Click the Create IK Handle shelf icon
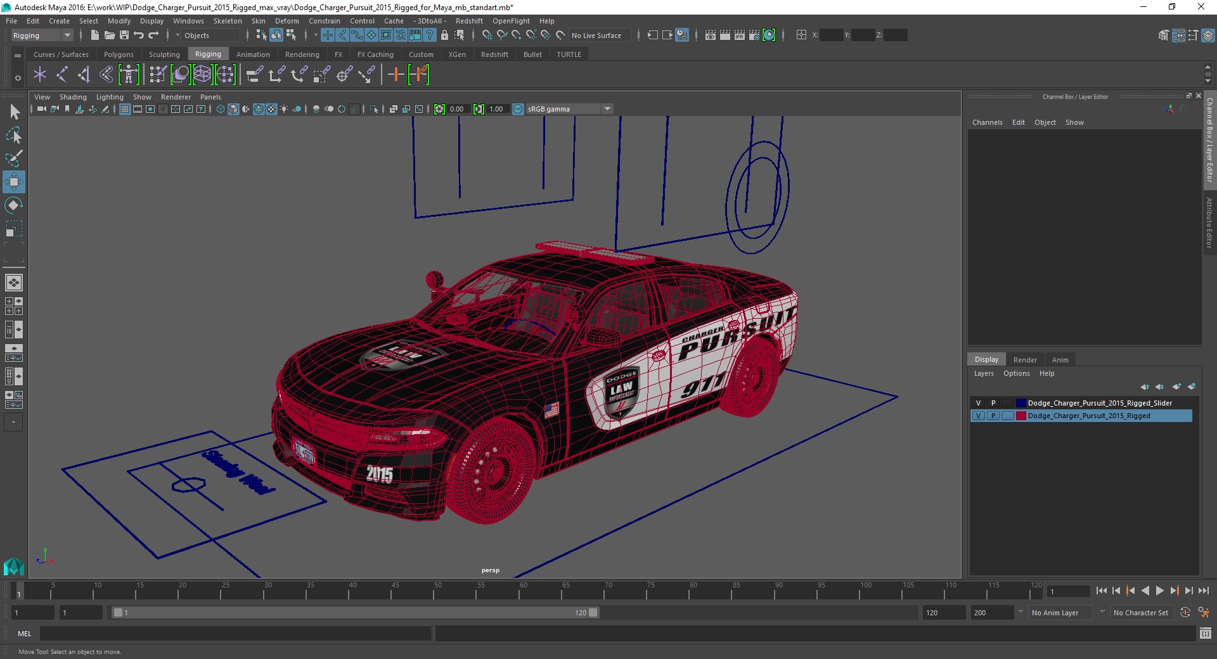 coord(84,75)
